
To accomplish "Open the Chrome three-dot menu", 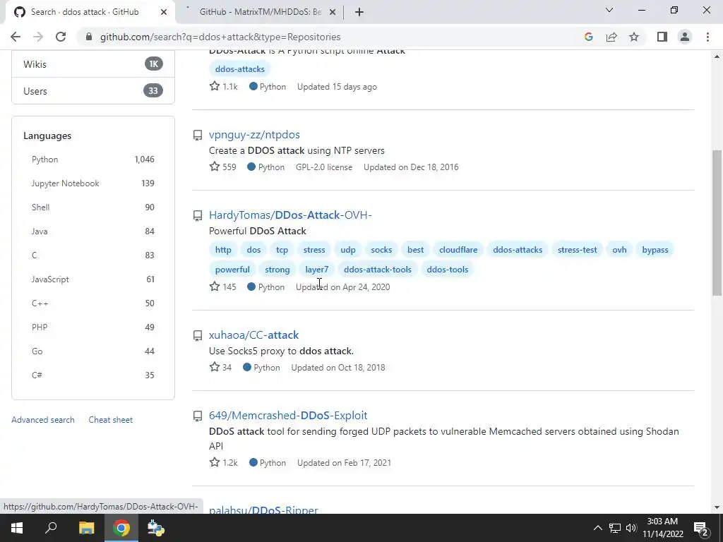I will click(x=707, y=37).
